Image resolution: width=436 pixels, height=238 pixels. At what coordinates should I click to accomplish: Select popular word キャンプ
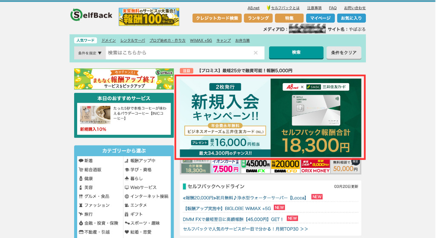point(224,40)
